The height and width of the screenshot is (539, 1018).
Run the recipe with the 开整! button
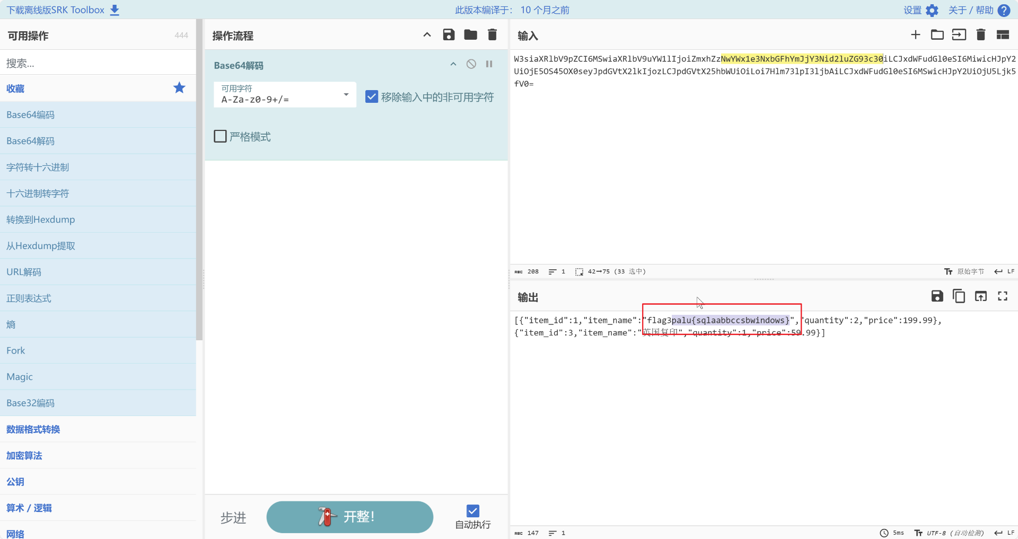(350, 517)
